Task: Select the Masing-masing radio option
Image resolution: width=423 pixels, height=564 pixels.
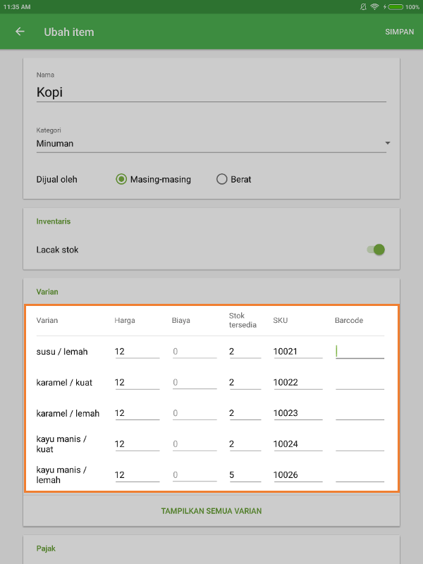Action: click(121, 179)
